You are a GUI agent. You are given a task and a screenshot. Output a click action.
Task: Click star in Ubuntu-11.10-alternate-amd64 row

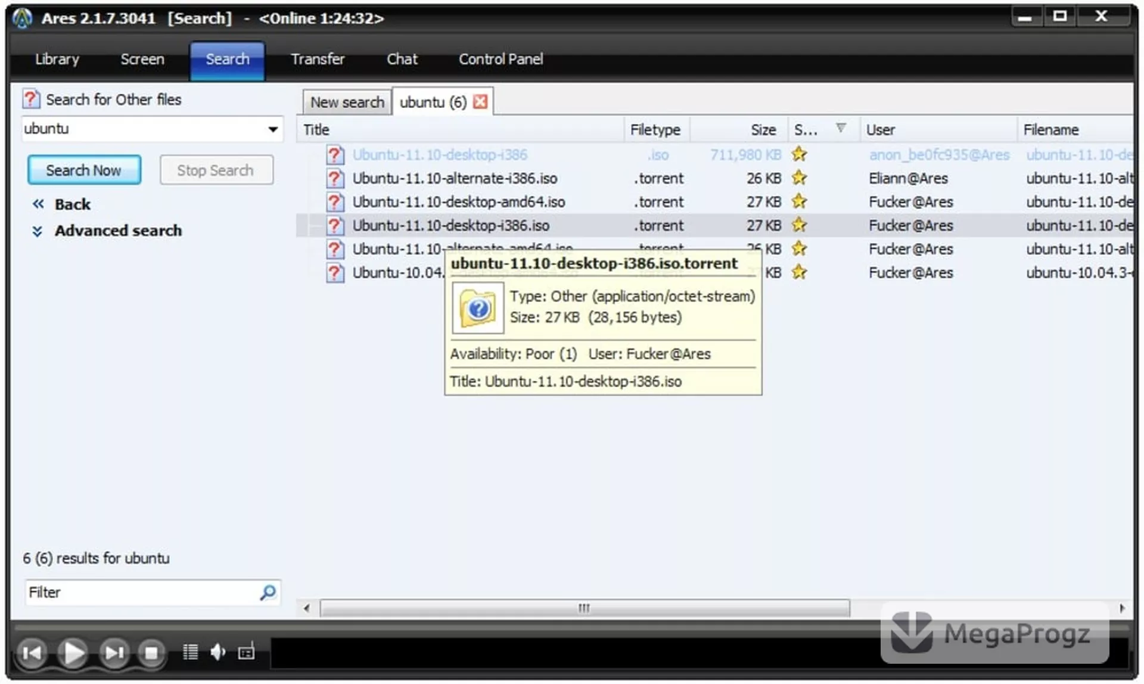(799, 248)
